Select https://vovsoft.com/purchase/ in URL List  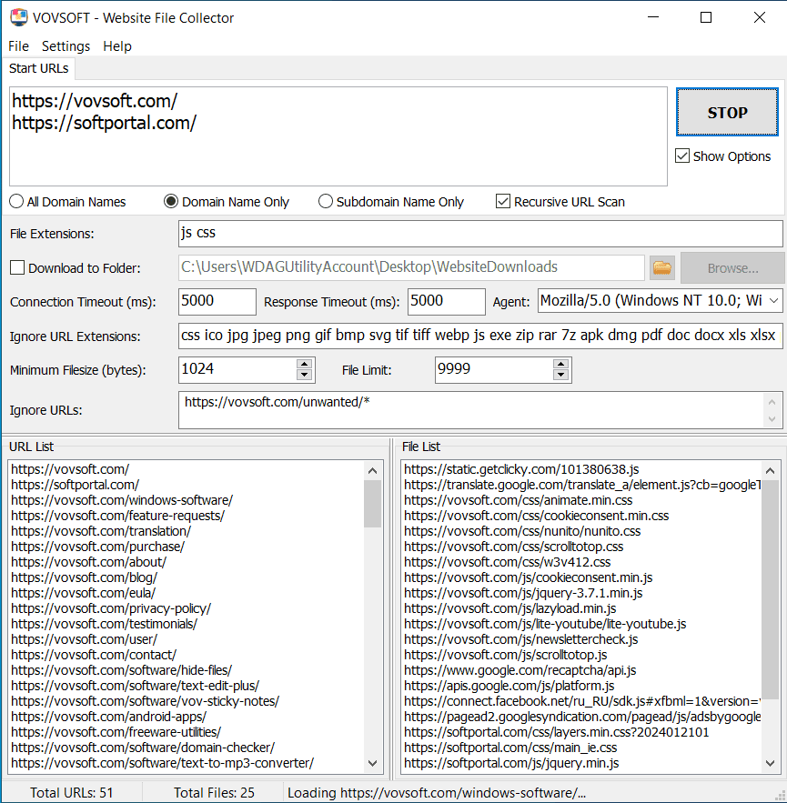point(98,547)
